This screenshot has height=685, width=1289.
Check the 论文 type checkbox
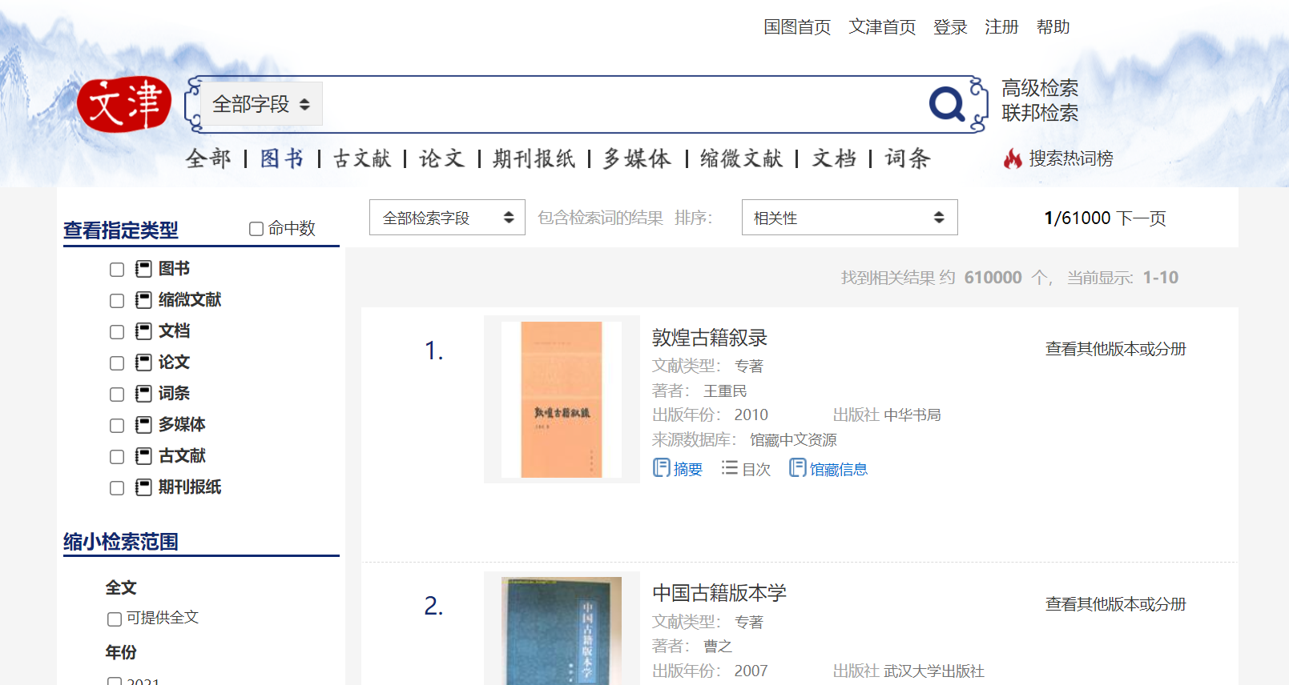(x=117, y=363)
